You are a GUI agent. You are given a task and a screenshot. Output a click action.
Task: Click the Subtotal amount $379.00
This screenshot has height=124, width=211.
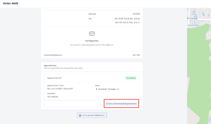point(136,14)
